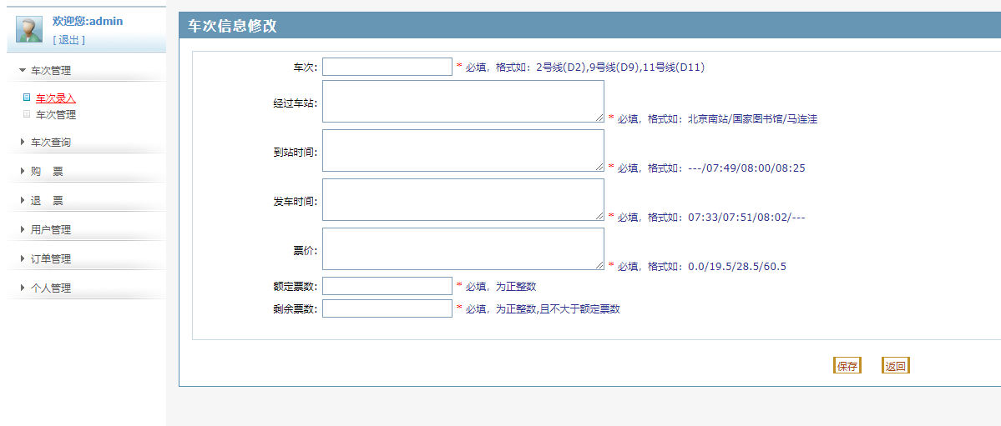Open the 车次管理 sub-item link
Image resolution: width=1001 pixels, height=426 pixels.
(x=56, y=115)
